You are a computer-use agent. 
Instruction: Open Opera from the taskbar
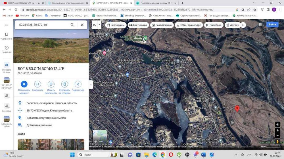(x=171, y=155)
